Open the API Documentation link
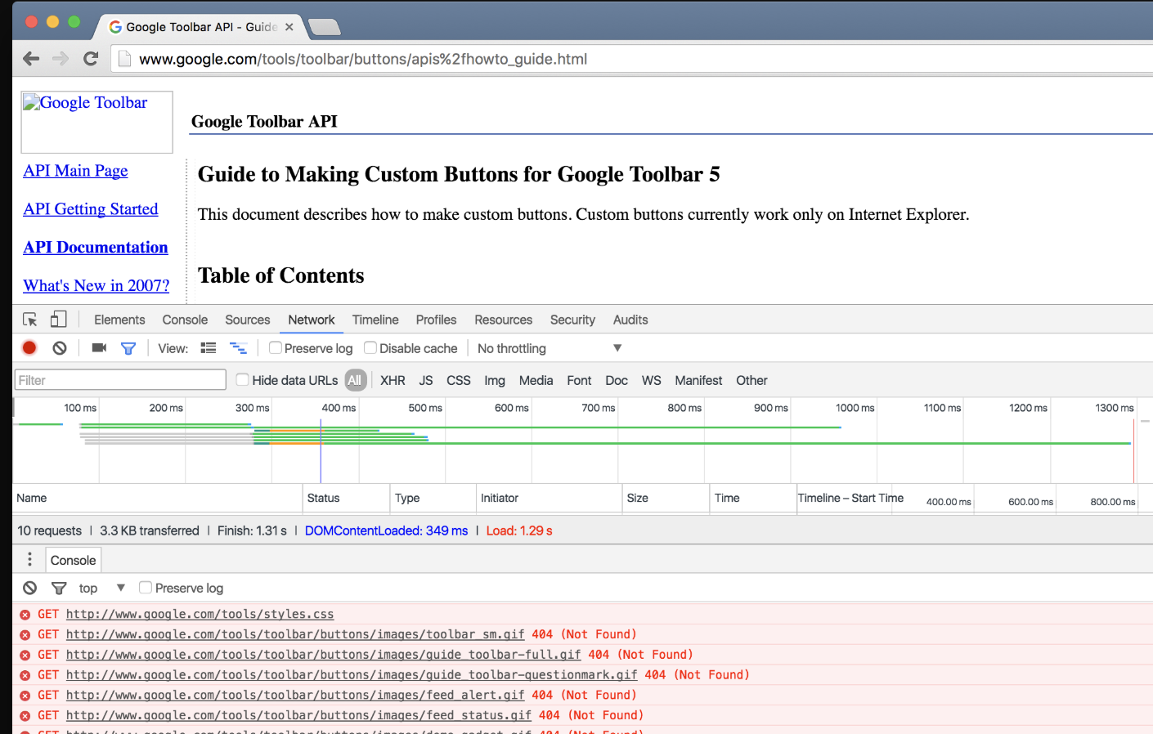 (x=96, y=248)
